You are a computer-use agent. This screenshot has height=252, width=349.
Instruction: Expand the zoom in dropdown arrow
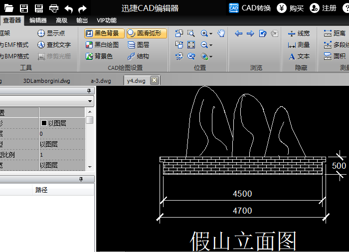point(211,33)
